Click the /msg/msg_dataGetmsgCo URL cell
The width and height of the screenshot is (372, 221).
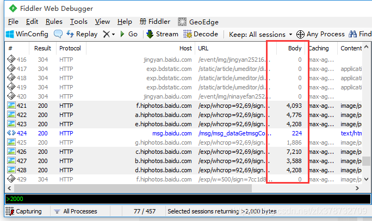click(235, 133)
